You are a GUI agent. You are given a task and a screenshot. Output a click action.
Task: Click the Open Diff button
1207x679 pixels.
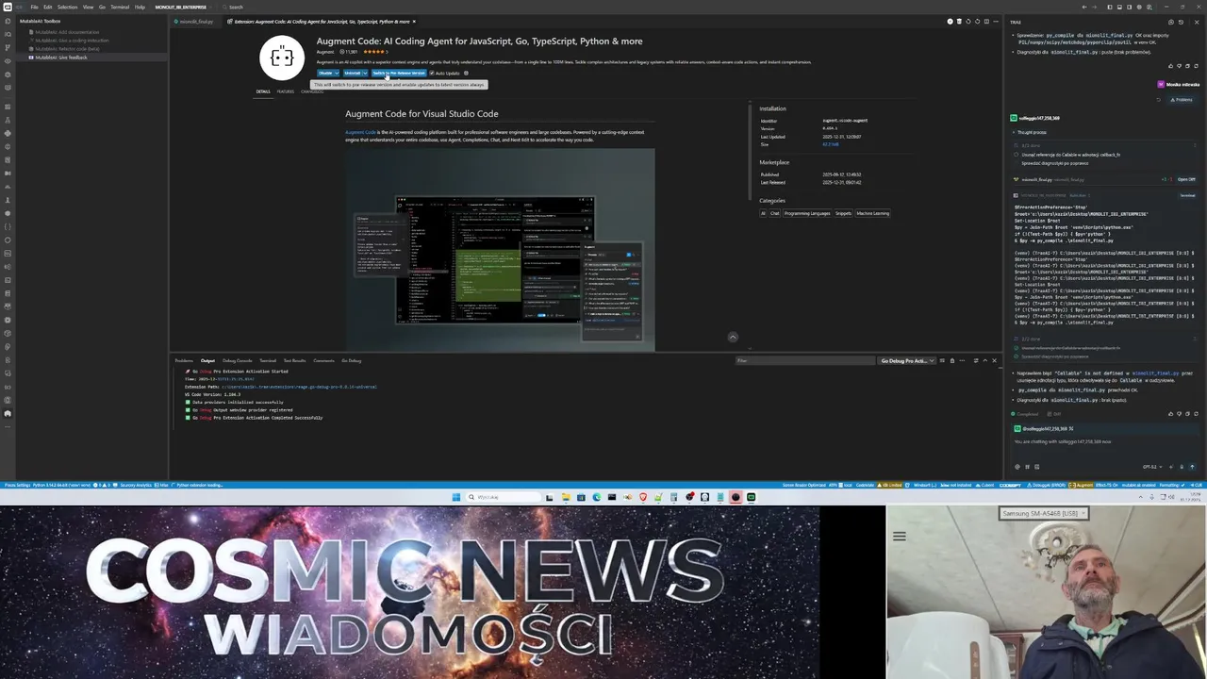1186,179
